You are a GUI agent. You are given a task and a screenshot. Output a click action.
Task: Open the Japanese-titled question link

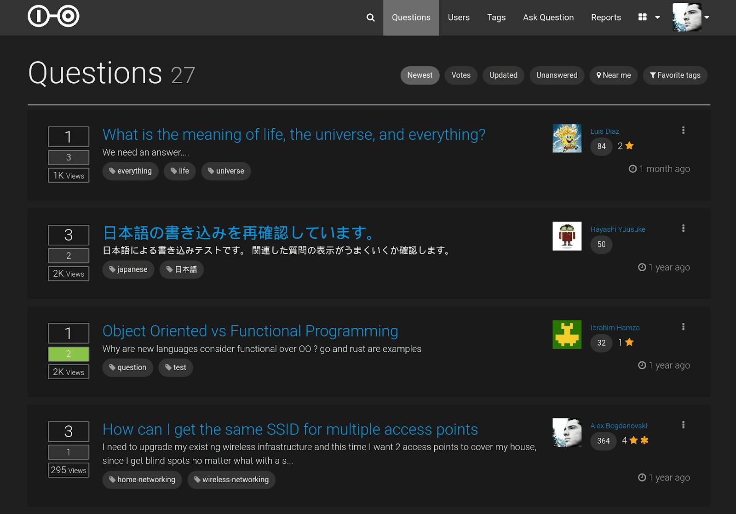(x=240, y=233)
